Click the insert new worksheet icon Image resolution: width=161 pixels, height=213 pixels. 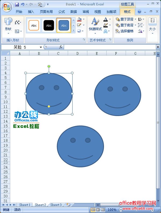pos(69,205)
